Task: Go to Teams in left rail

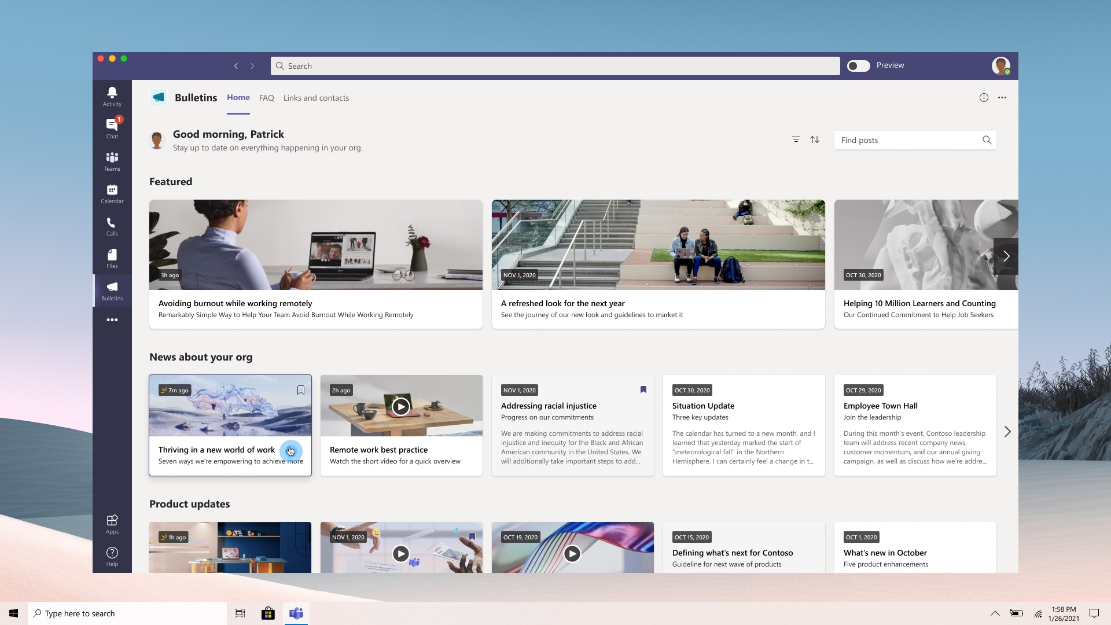Action: click(x=112, y=161)
